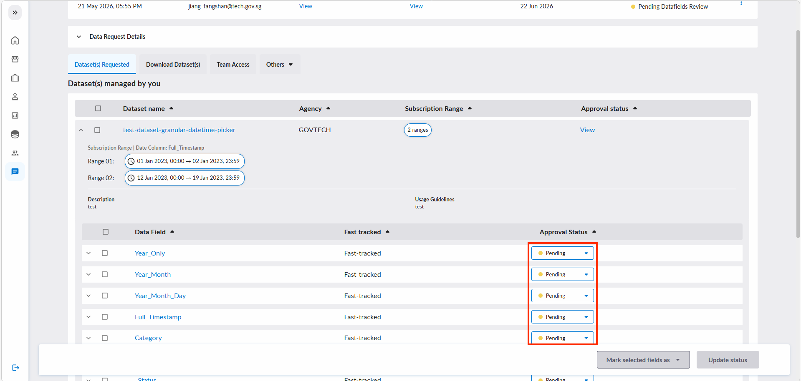This screenshot has height=381, width=801.
Task: Switch to Download Dataset(s) tab
Action: click(x=173, y=64)
